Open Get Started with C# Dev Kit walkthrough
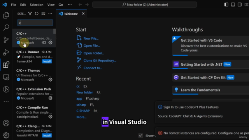 [210, 78]
